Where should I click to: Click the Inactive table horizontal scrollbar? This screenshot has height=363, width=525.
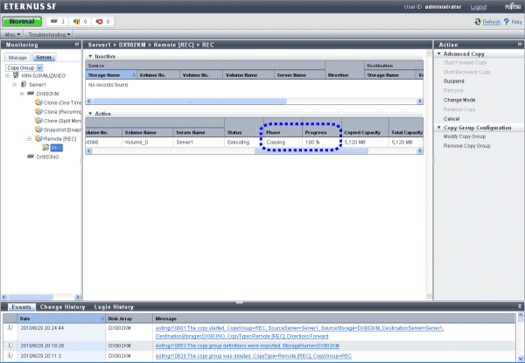(x=190, y=101)
